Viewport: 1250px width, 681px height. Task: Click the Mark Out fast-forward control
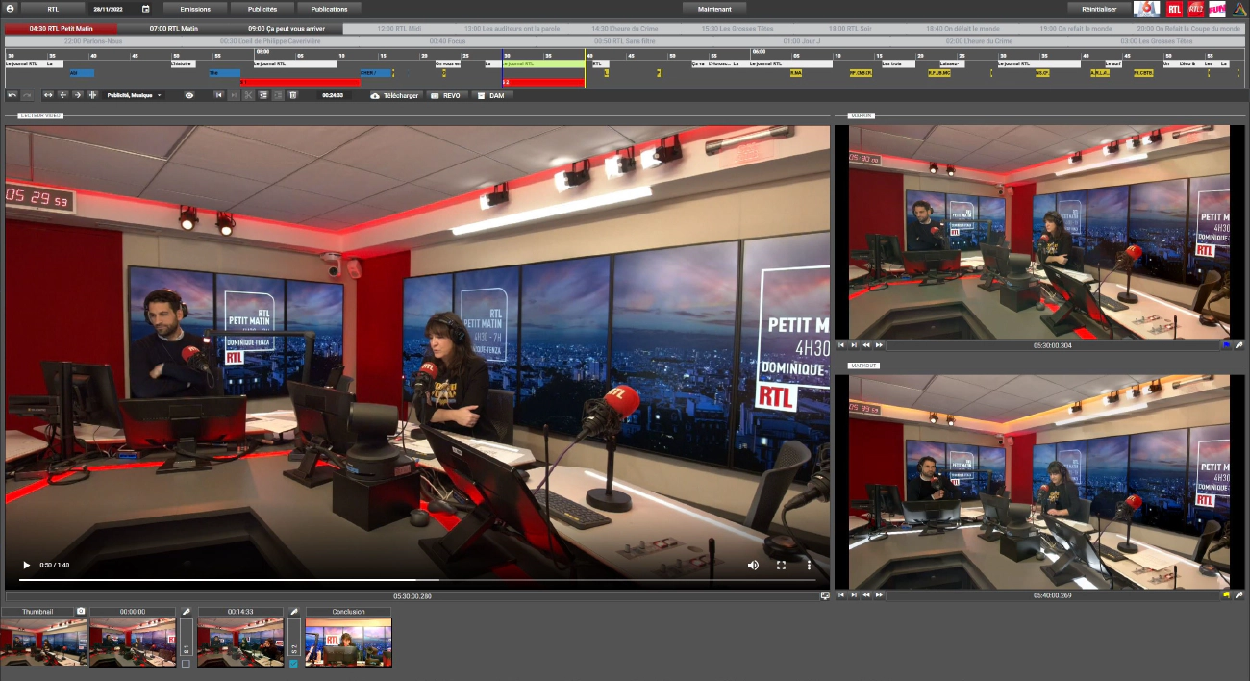click(879, 594)
